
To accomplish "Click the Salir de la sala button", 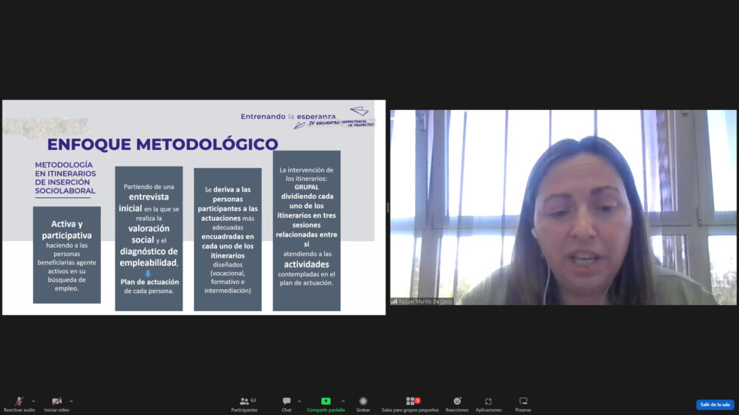I will coord(714,404).
